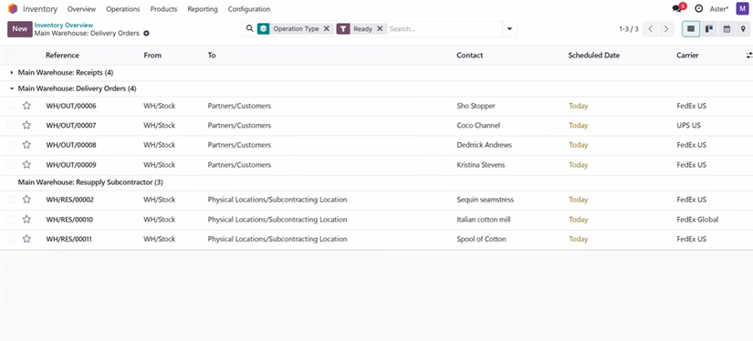This screenshot has width=753, height=341.
Task: Collapse the Main Warehouse: Delivery Orders group
Action: pyautogui.click(x=78, y=88)
